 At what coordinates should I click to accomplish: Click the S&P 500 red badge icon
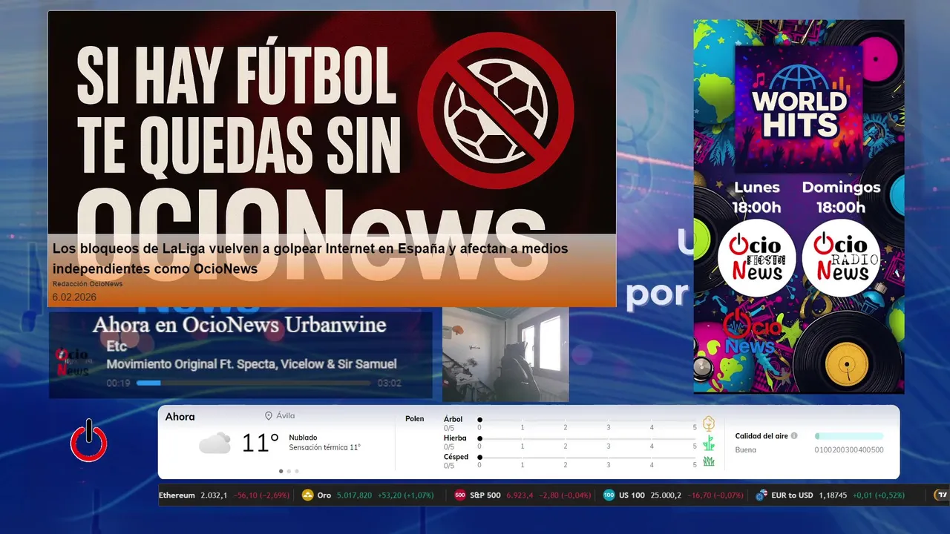tap(460, 495)
